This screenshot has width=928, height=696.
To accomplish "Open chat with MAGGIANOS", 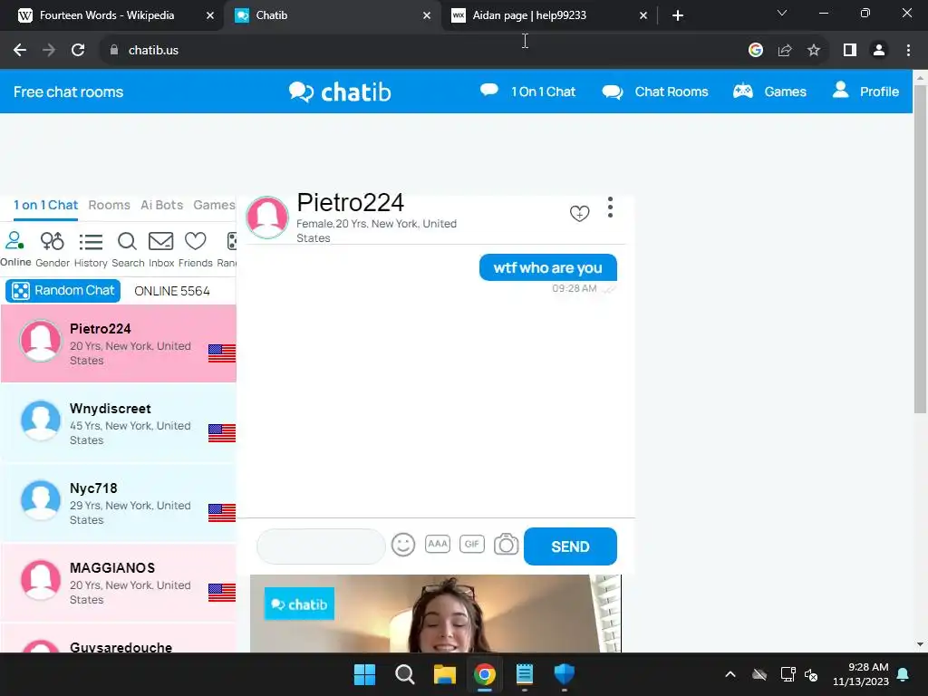I will pyautogui.click(x=119, y=583).
